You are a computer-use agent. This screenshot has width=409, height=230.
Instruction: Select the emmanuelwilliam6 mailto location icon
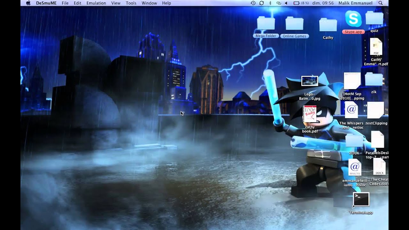pyautogui.click(x=355, y=167)
